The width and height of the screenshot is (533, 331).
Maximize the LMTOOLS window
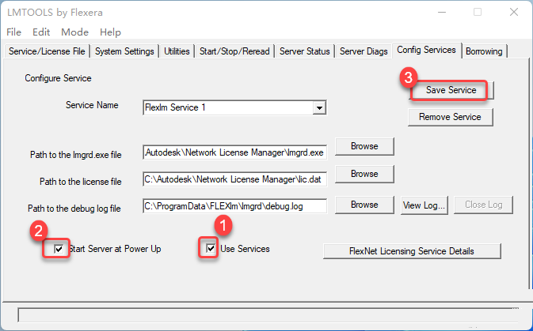tap(478, 12)
